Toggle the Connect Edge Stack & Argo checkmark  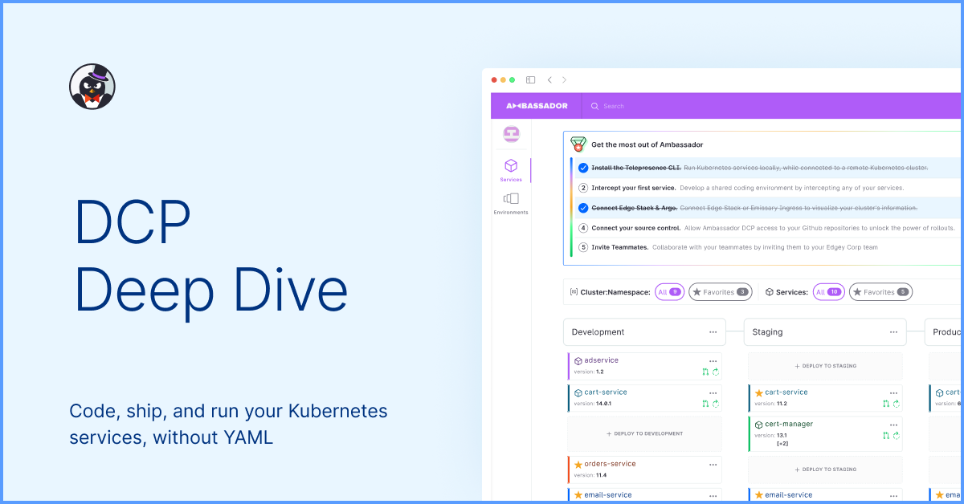point(583,208)
